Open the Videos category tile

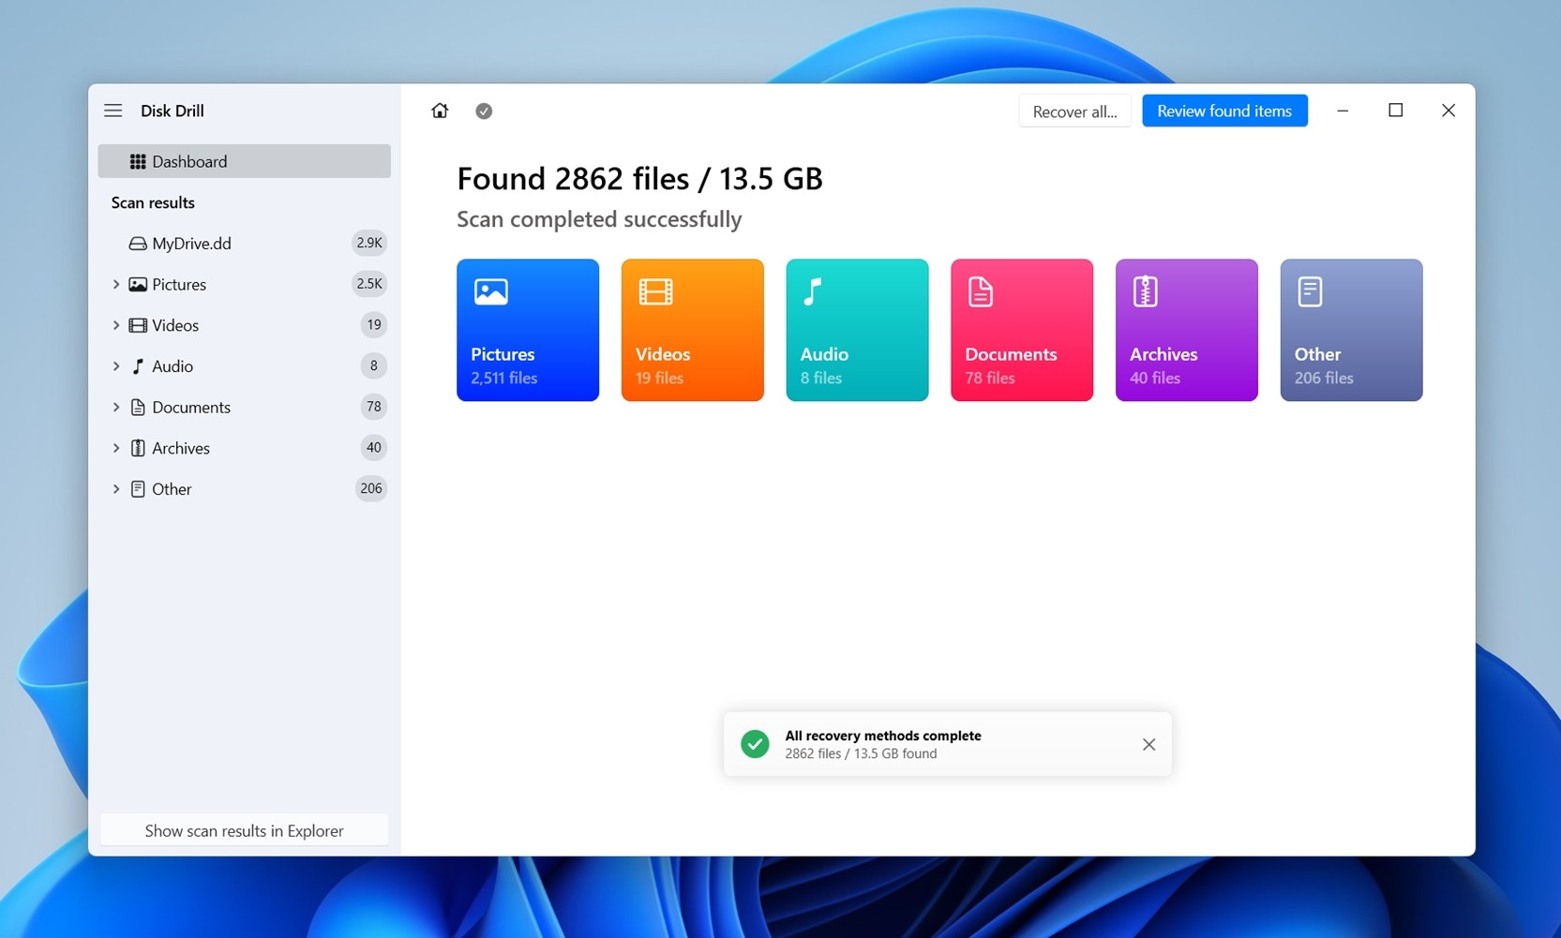pos(692,330)
